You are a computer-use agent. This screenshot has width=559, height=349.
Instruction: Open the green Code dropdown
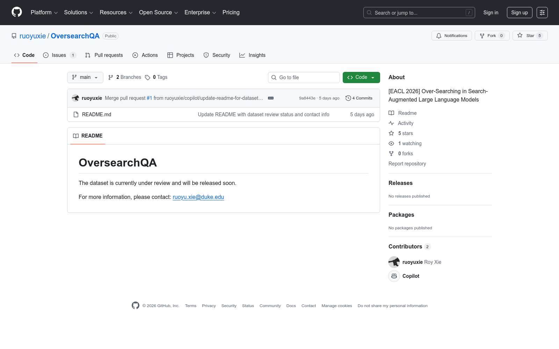(x=361, y=77)
